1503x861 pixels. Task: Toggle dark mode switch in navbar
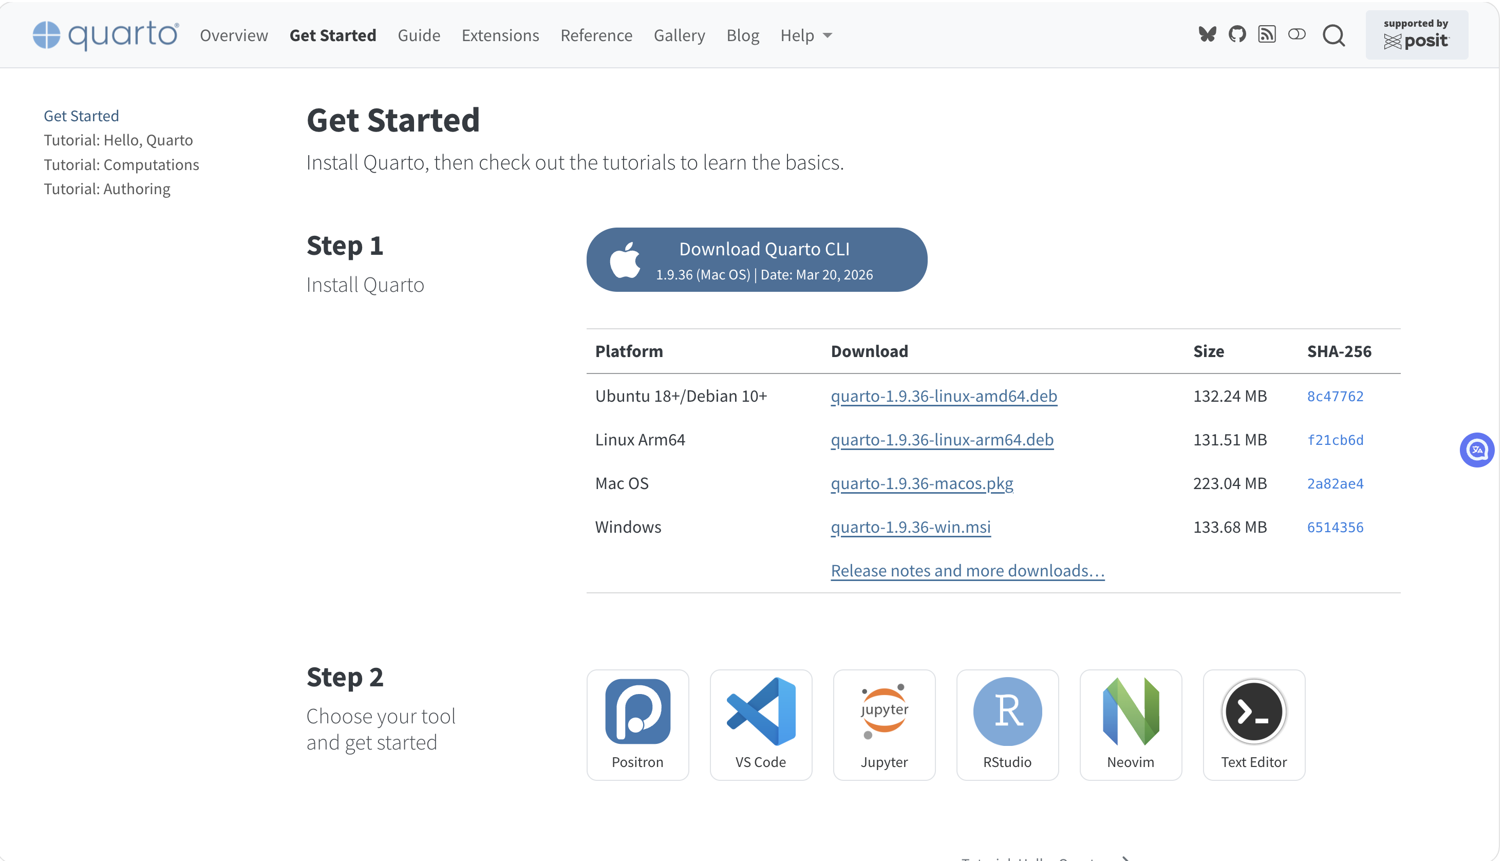tap(1297, 34)
